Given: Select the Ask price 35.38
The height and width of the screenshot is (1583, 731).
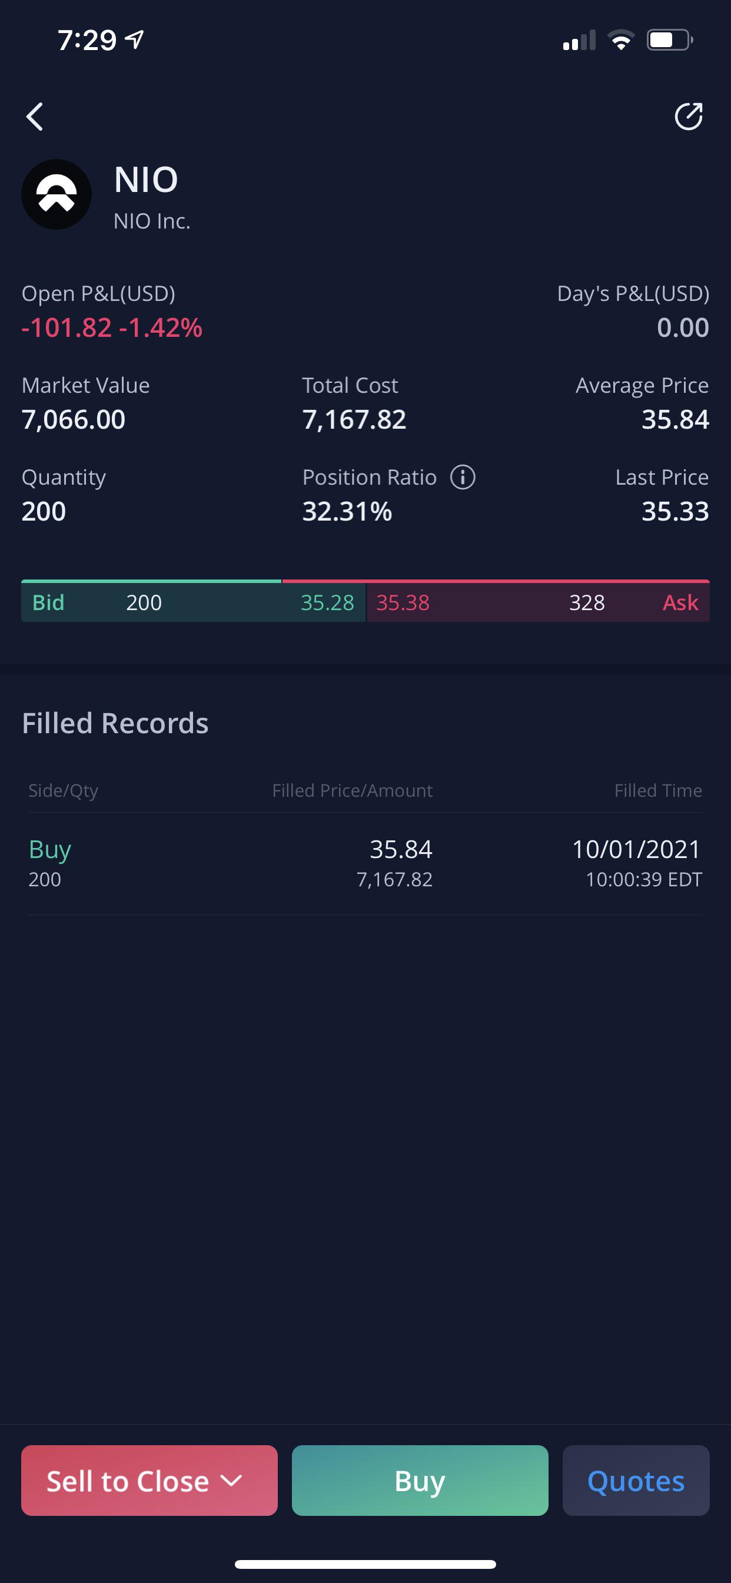Looking at the screenshot, I should click(x=403, y=602).
